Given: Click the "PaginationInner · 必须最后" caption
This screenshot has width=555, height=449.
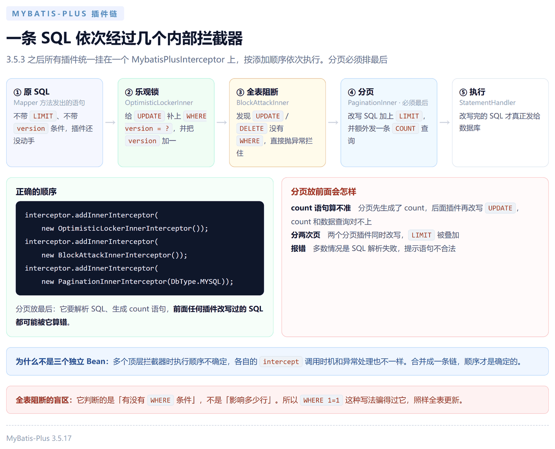Looking at the screenshot, I should click(388, 103).
